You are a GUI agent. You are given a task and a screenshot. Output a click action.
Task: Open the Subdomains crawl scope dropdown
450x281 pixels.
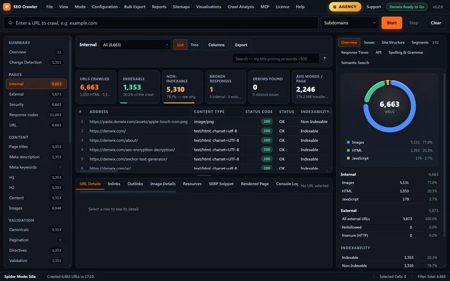click(350, 23)
